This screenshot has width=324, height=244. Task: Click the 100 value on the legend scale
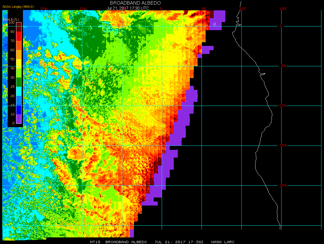coord(11,22)
